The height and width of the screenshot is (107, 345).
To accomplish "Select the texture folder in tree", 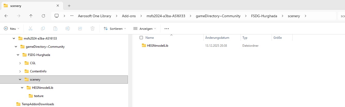I will (x=39, y=96).
